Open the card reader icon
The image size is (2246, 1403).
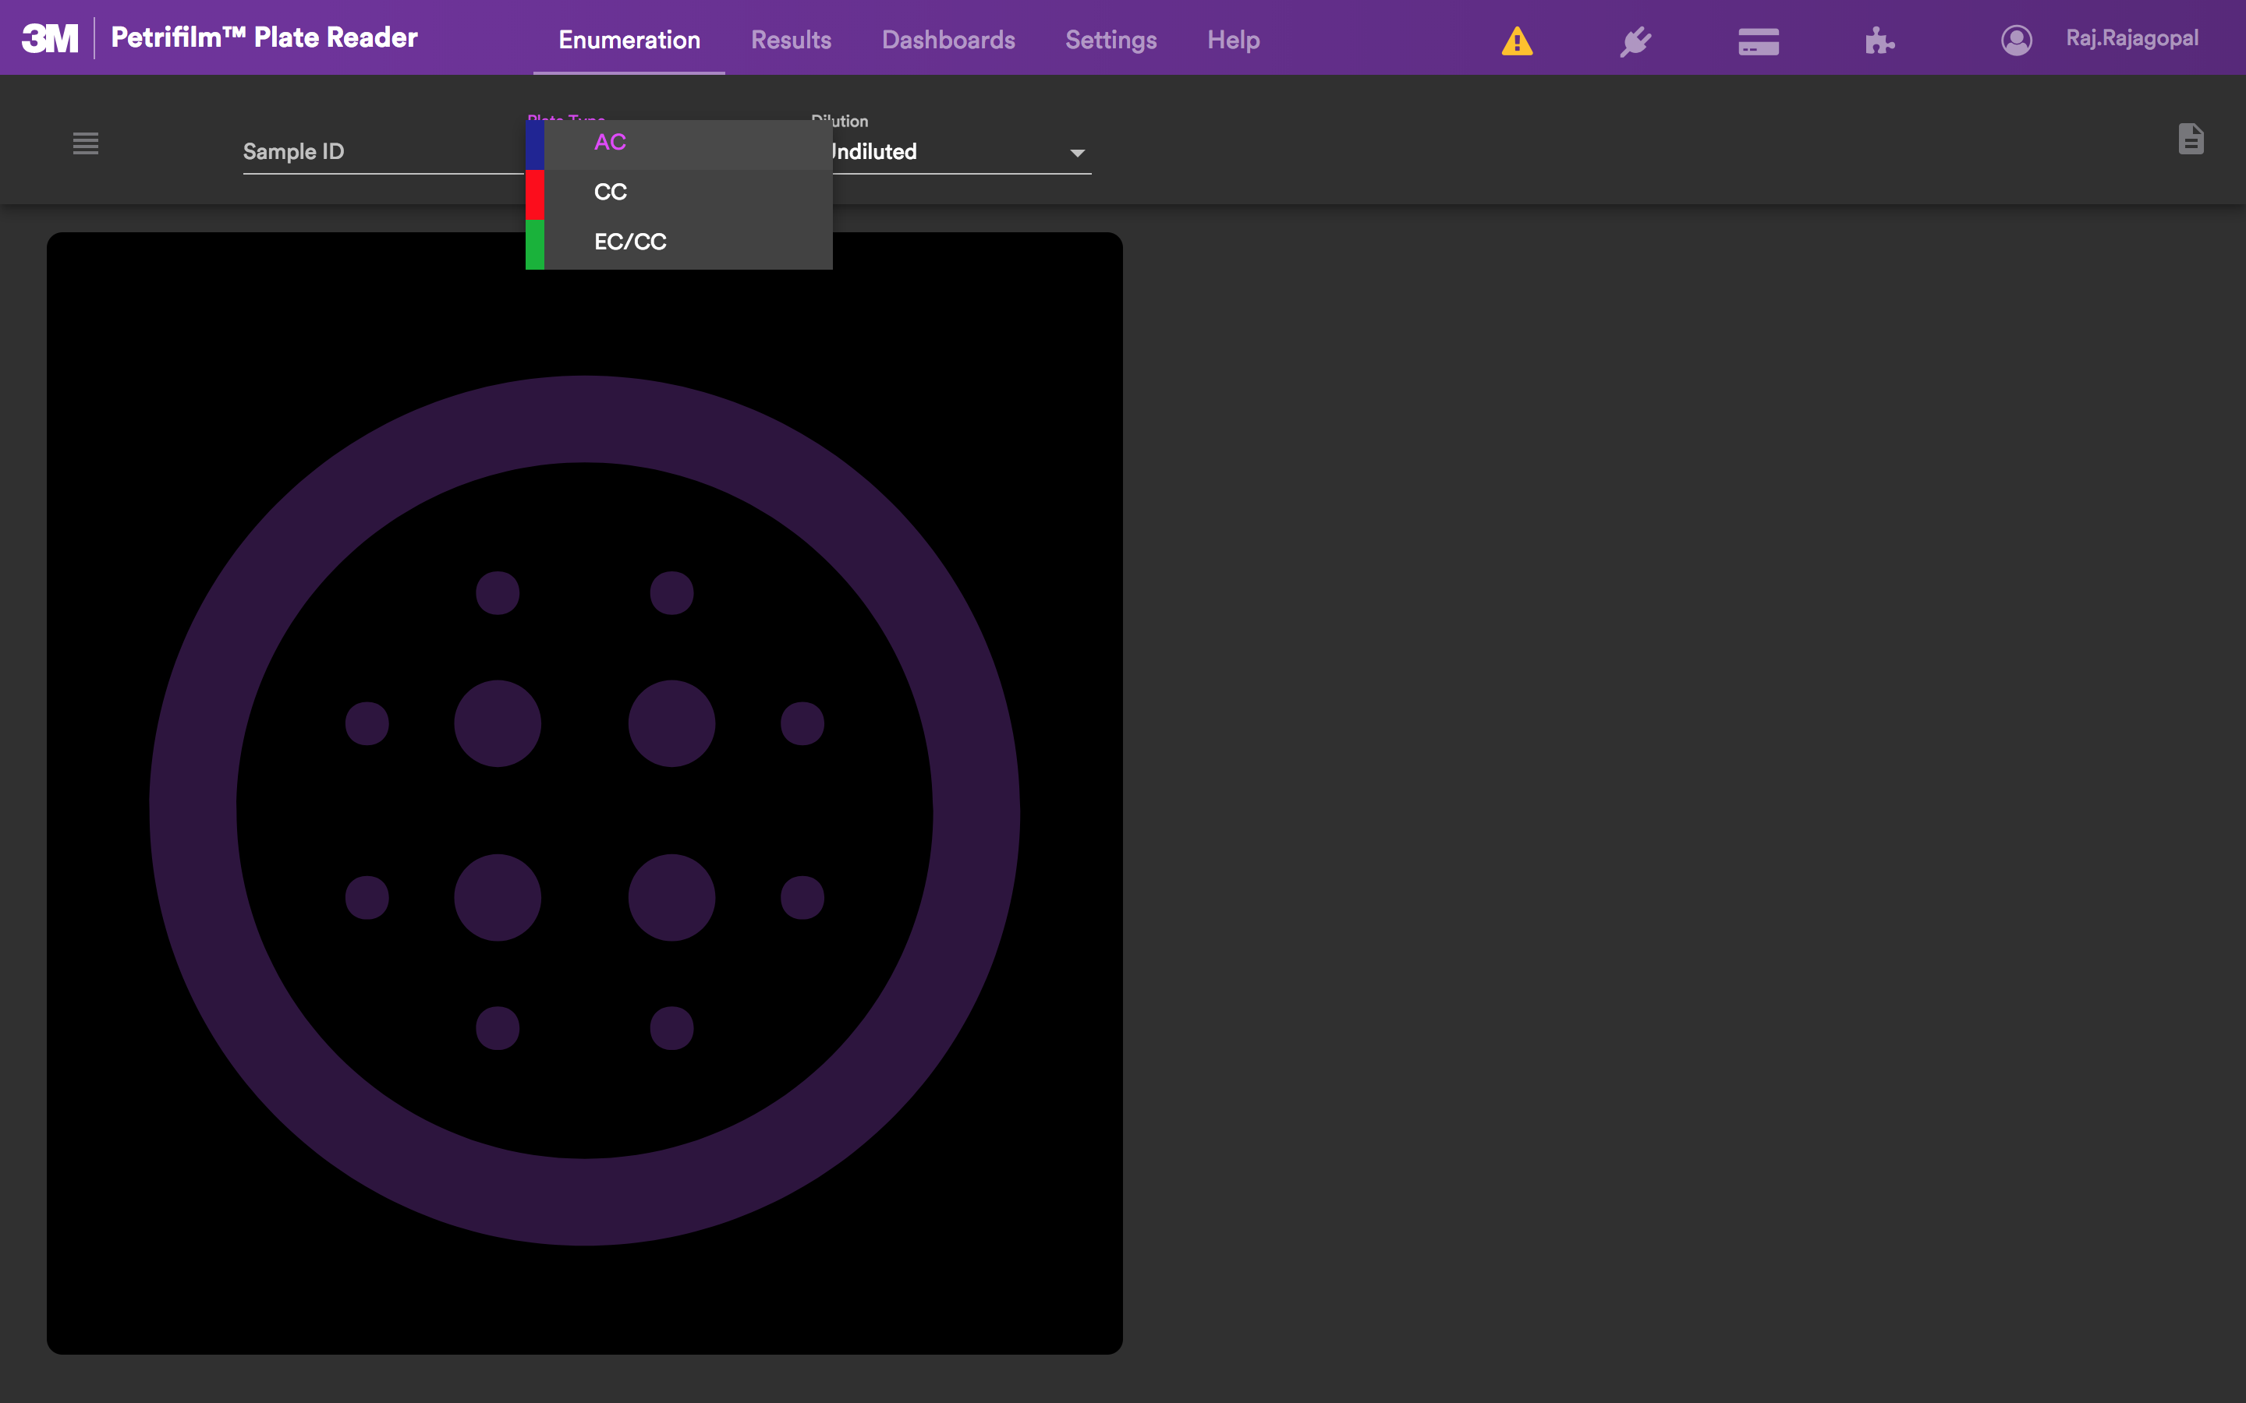(1758, 41)
